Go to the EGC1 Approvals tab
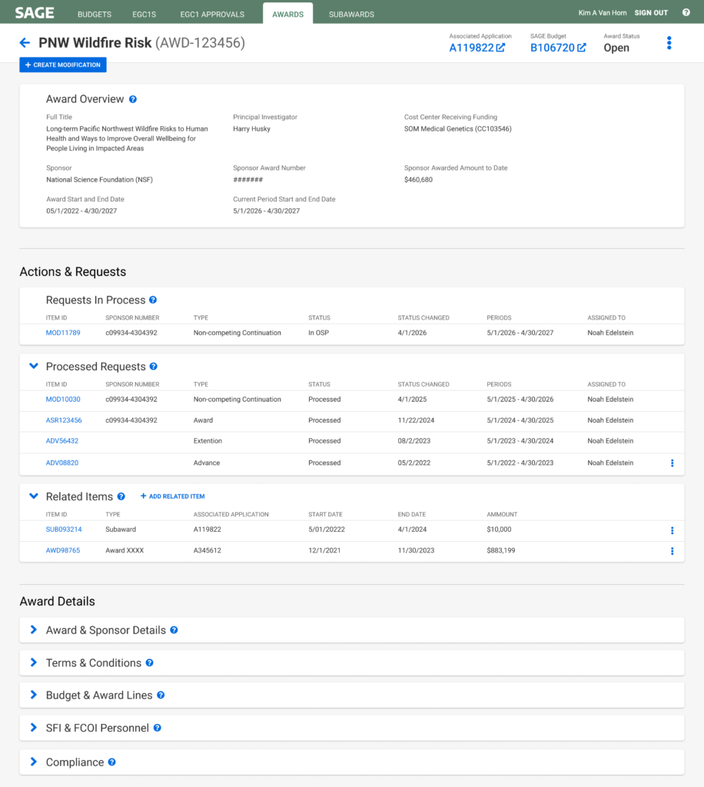704x787 pixels. [x=212, y=14]
